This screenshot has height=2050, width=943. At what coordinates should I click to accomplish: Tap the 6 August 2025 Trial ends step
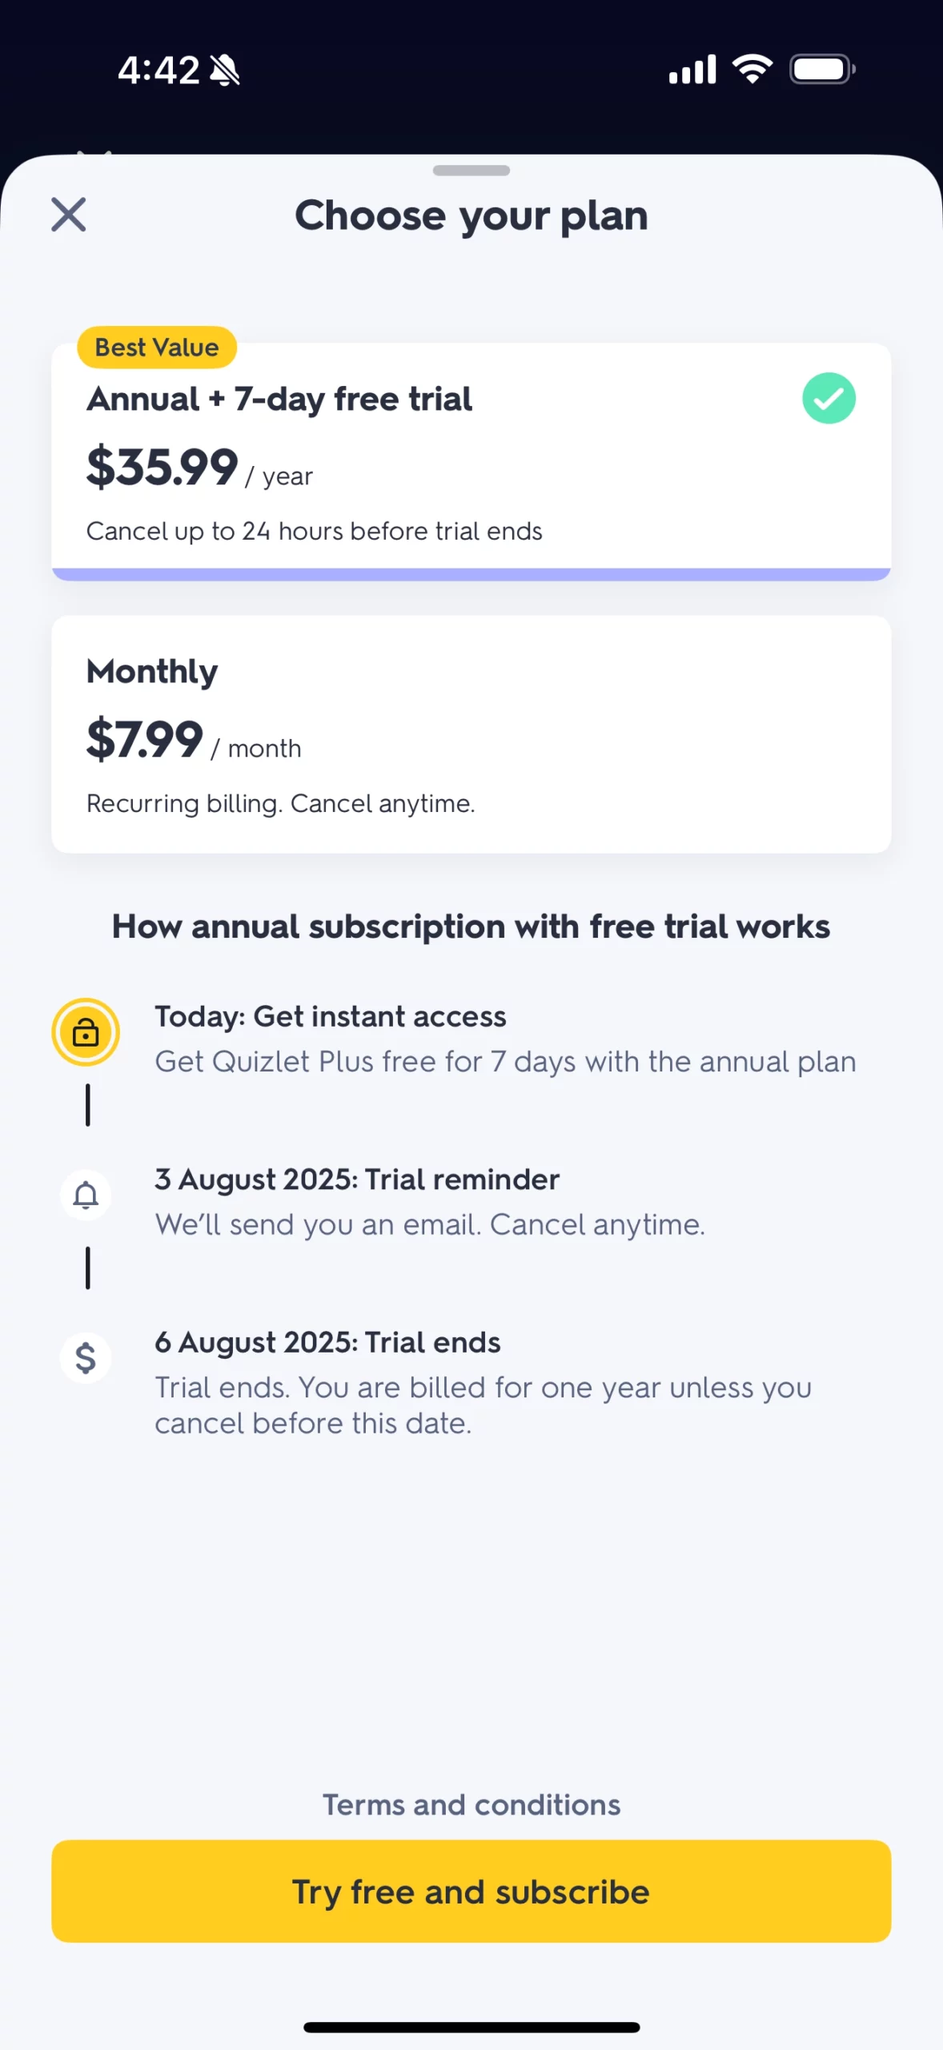[x=327, y=1343]
